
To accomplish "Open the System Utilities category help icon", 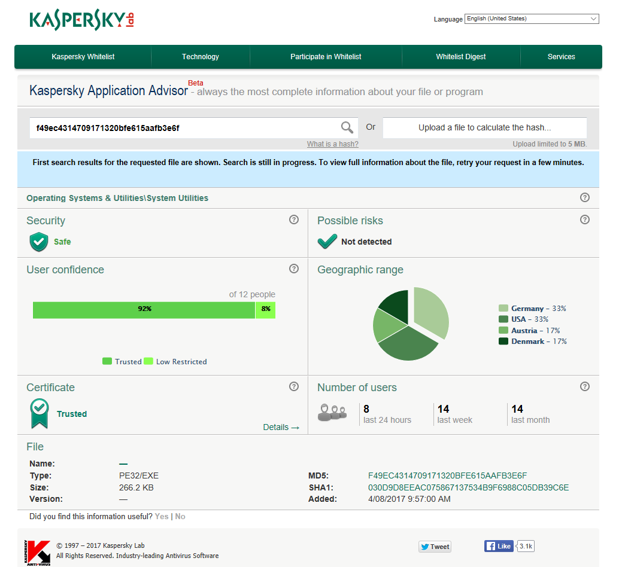I will (x=585, y=197).
